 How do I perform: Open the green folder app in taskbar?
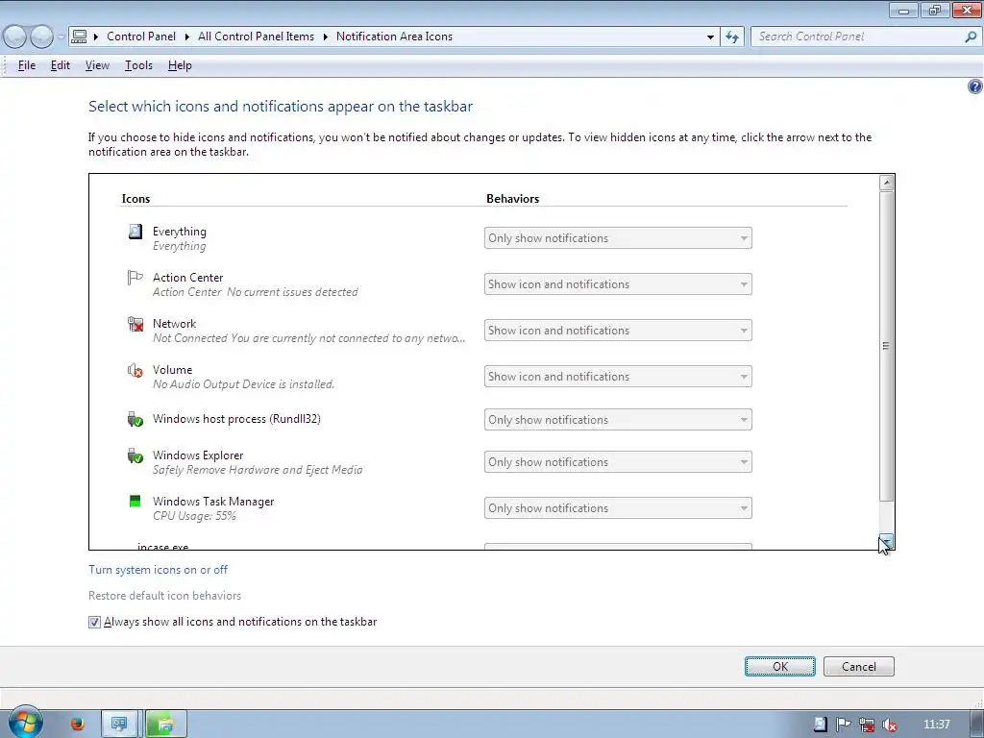(165, 725)
